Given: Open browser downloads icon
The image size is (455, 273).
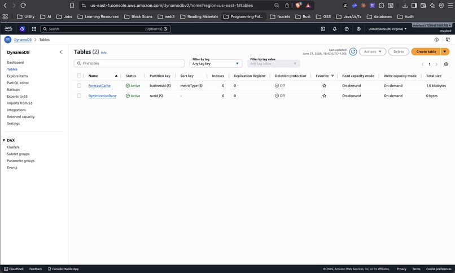Looking at the screenshot, I should [x=405, y=5].
